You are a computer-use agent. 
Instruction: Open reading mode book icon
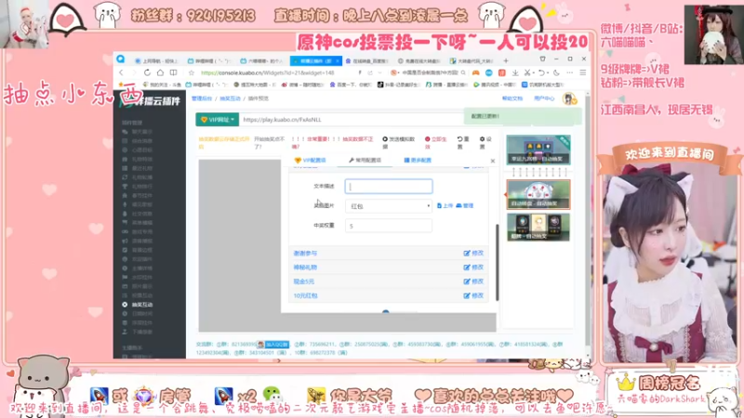(174, 73)
